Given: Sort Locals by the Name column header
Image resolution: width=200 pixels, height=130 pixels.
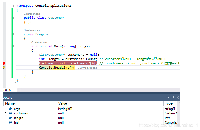Looking at the screenshot, I should click(30, 103).
